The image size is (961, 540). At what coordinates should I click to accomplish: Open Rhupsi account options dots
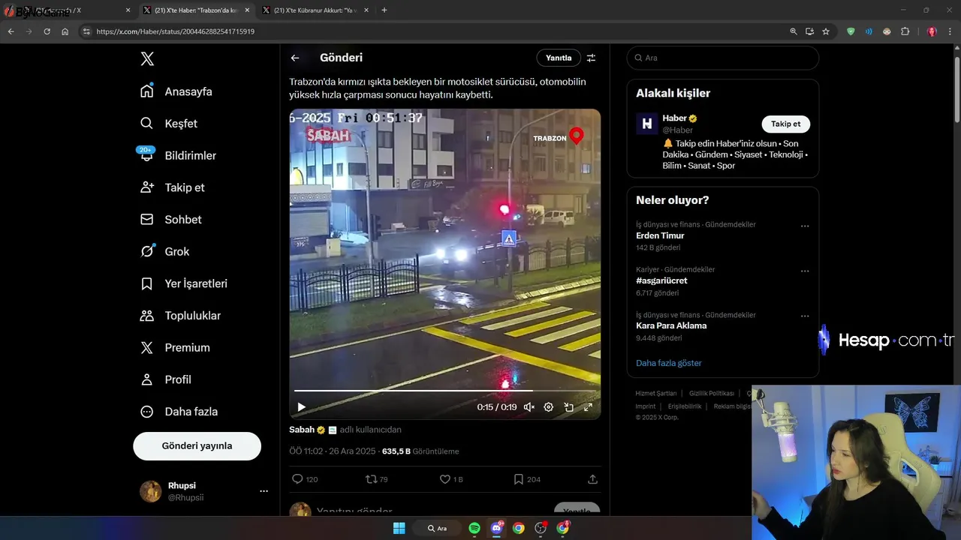click(264, 491)
